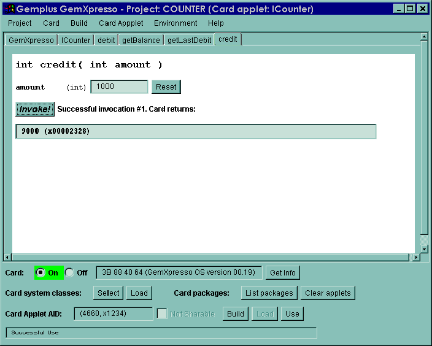Click the Get Info button
Image resolution: width=432 pixels, height=346 pixels.
(x=283, y=273)
